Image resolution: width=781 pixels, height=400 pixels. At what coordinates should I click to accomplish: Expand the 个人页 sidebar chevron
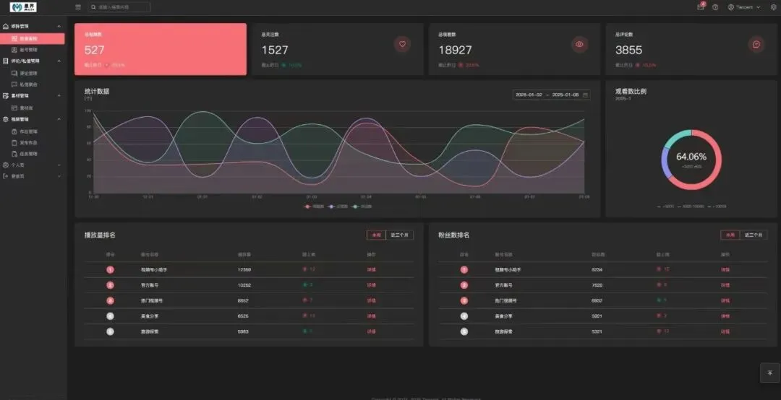tap(59, 165)
